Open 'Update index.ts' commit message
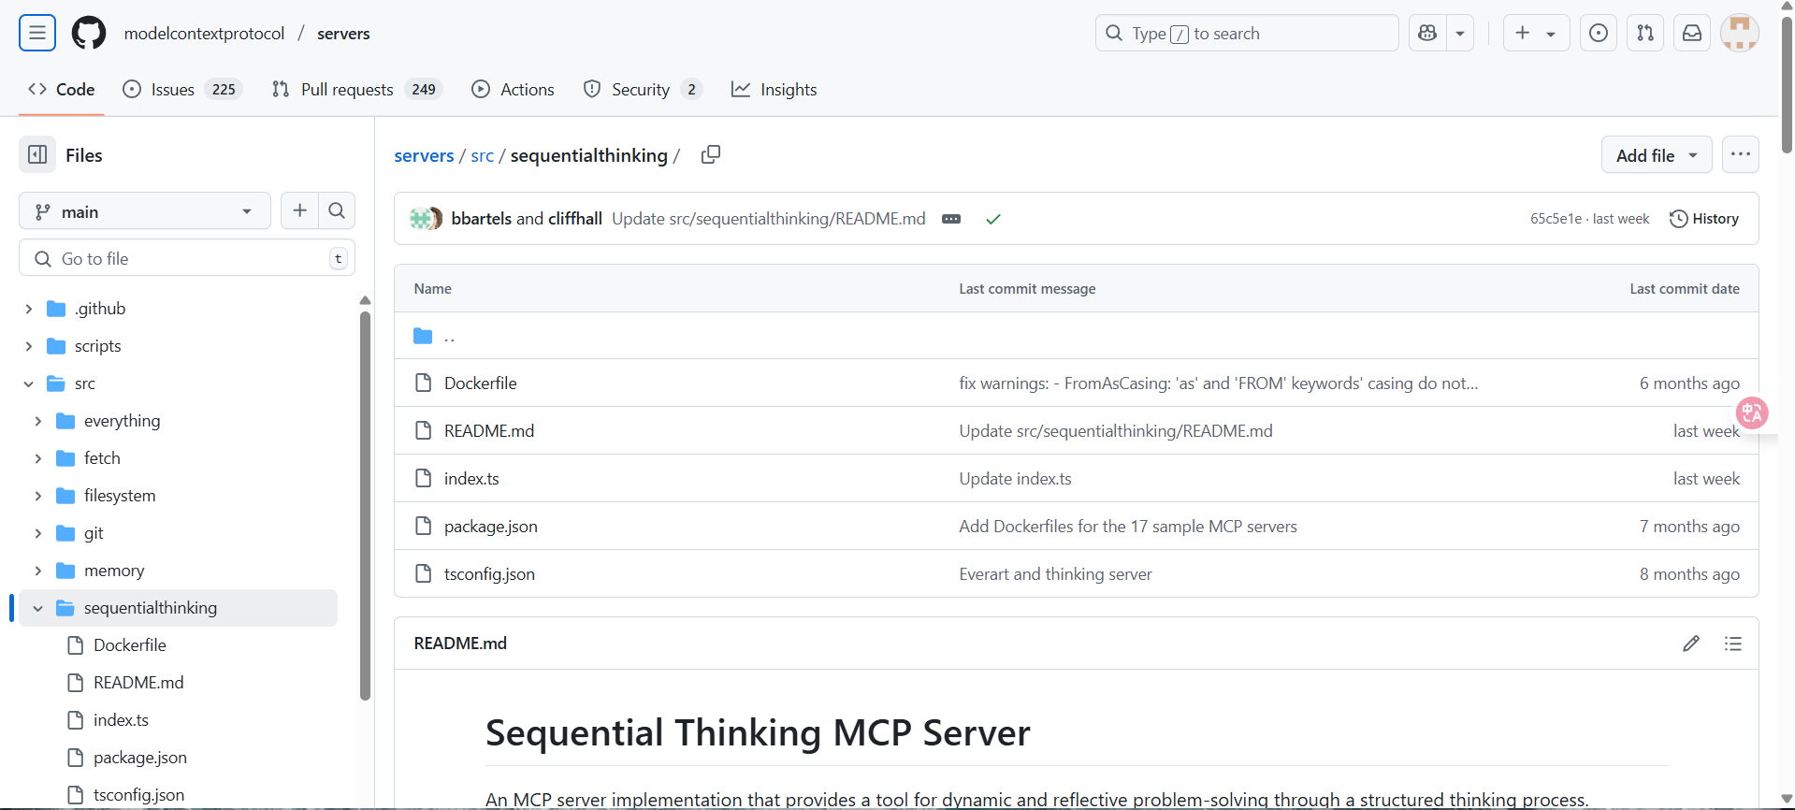Viewport: 1795px width, 810px height. (1015, 478)
